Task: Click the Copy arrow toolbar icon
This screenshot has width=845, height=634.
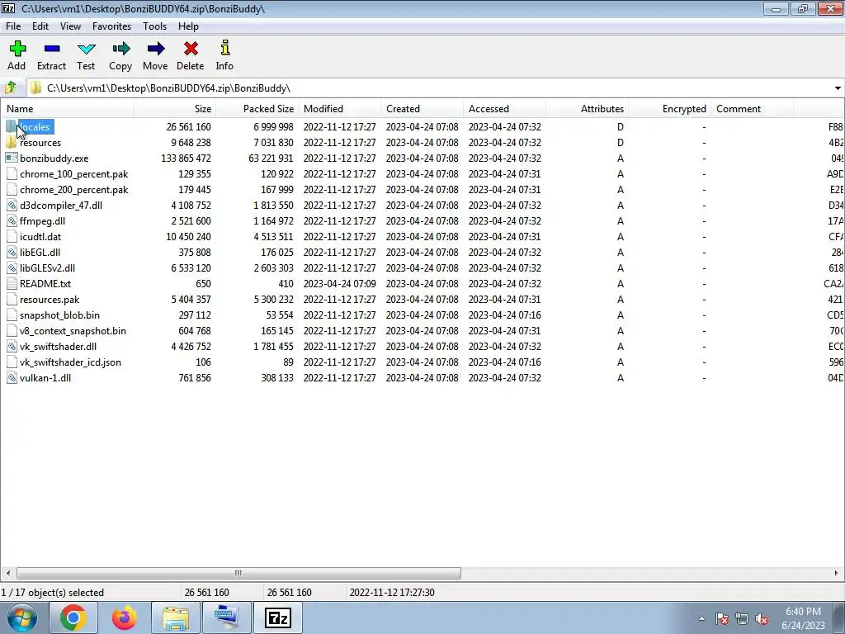Action: (x=120, y=49)
